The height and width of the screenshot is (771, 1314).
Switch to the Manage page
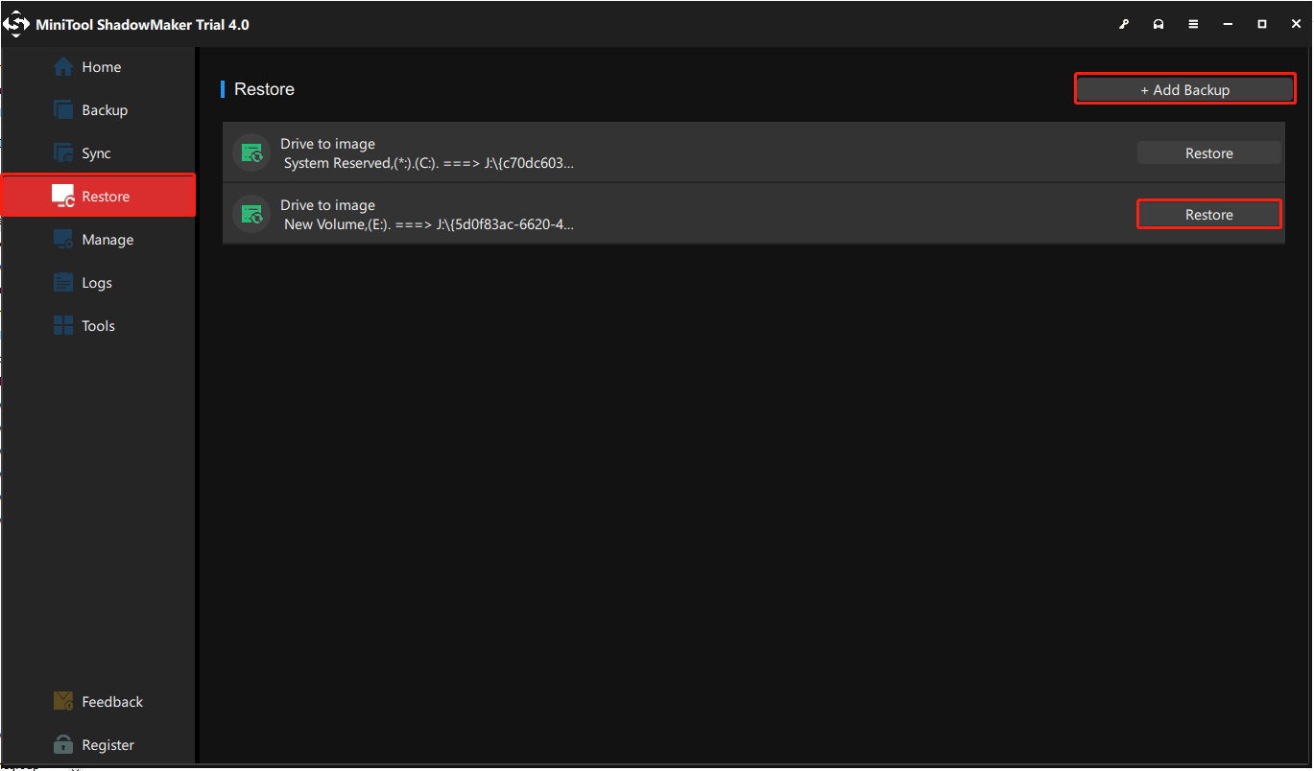point(107,240)
